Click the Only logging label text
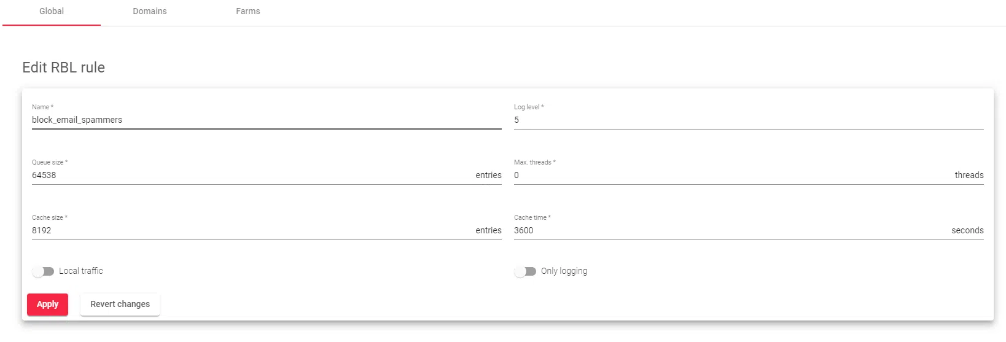 (564, 271)
